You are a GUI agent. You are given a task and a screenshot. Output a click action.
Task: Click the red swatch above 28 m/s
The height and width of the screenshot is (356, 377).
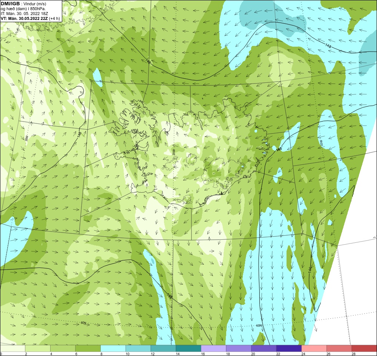tap(364, 348)
